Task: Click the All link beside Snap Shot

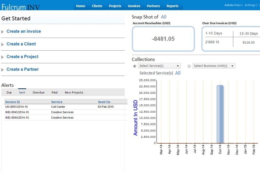Action: coord(164,17)
